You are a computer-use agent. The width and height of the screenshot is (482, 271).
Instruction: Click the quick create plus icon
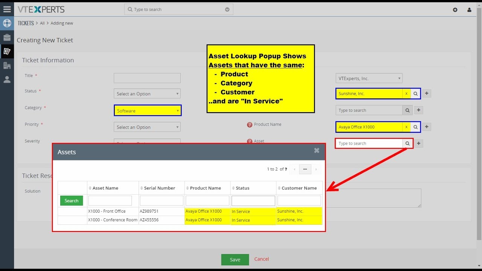455,10
